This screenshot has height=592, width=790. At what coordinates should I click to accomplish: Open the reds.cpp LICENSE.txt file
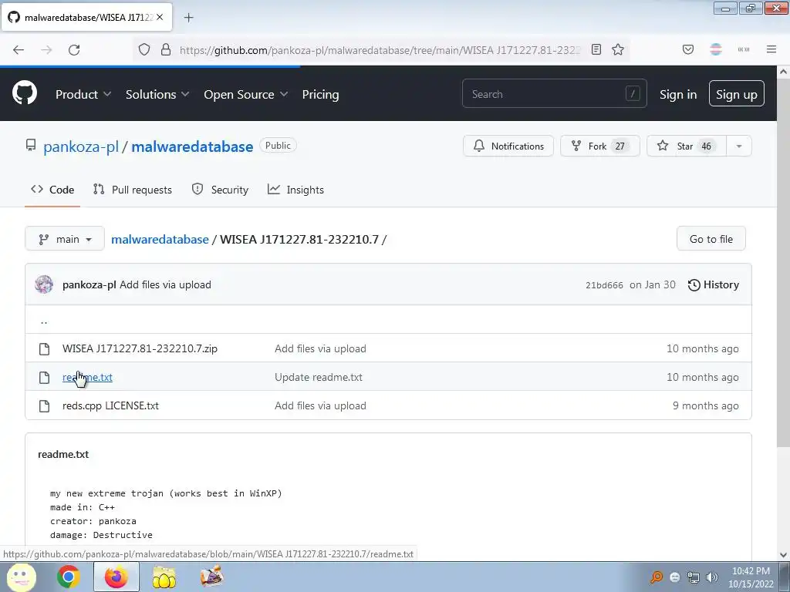pos(110,405)
